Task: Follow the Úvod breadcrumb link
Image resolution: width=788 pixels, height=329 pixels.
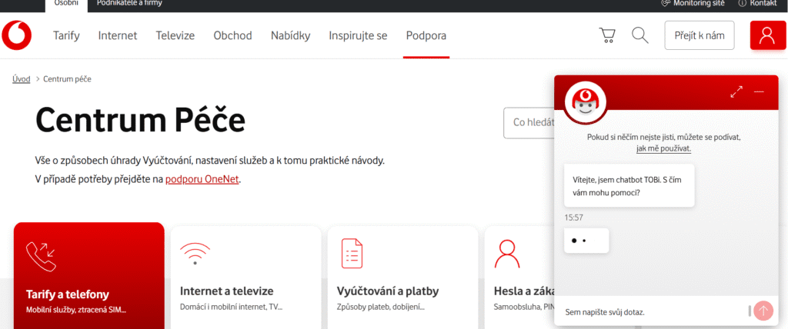Action: (x=22, y=79)
